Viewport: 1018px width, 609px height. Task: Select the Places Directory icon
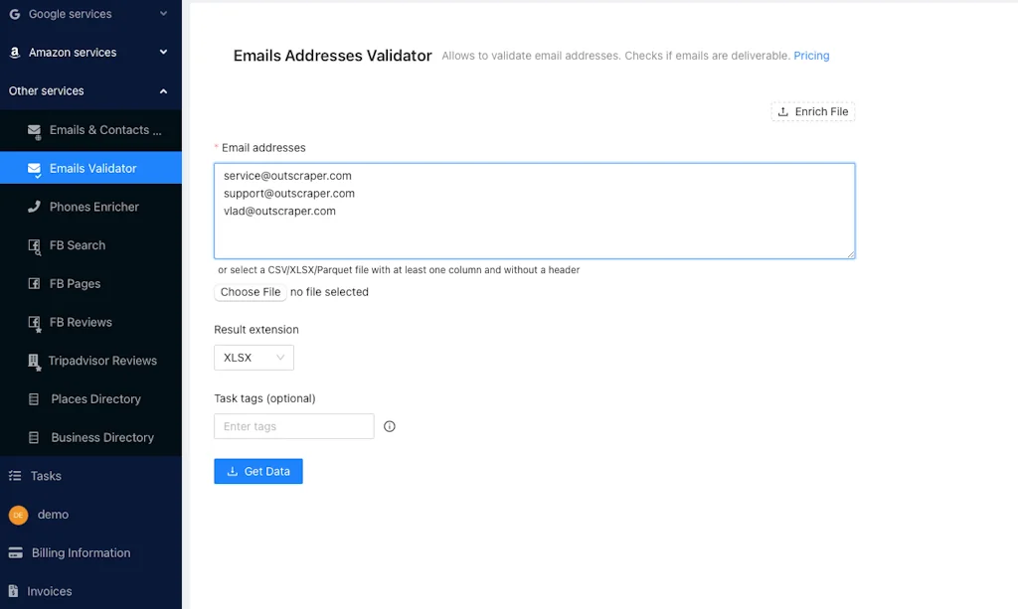point(34,398)
